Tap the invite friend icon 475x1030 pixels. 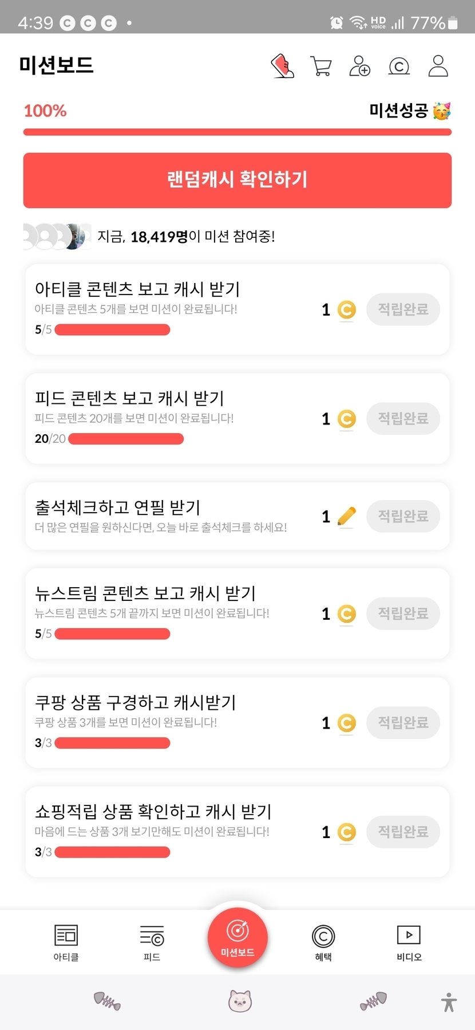coord(359,66)
